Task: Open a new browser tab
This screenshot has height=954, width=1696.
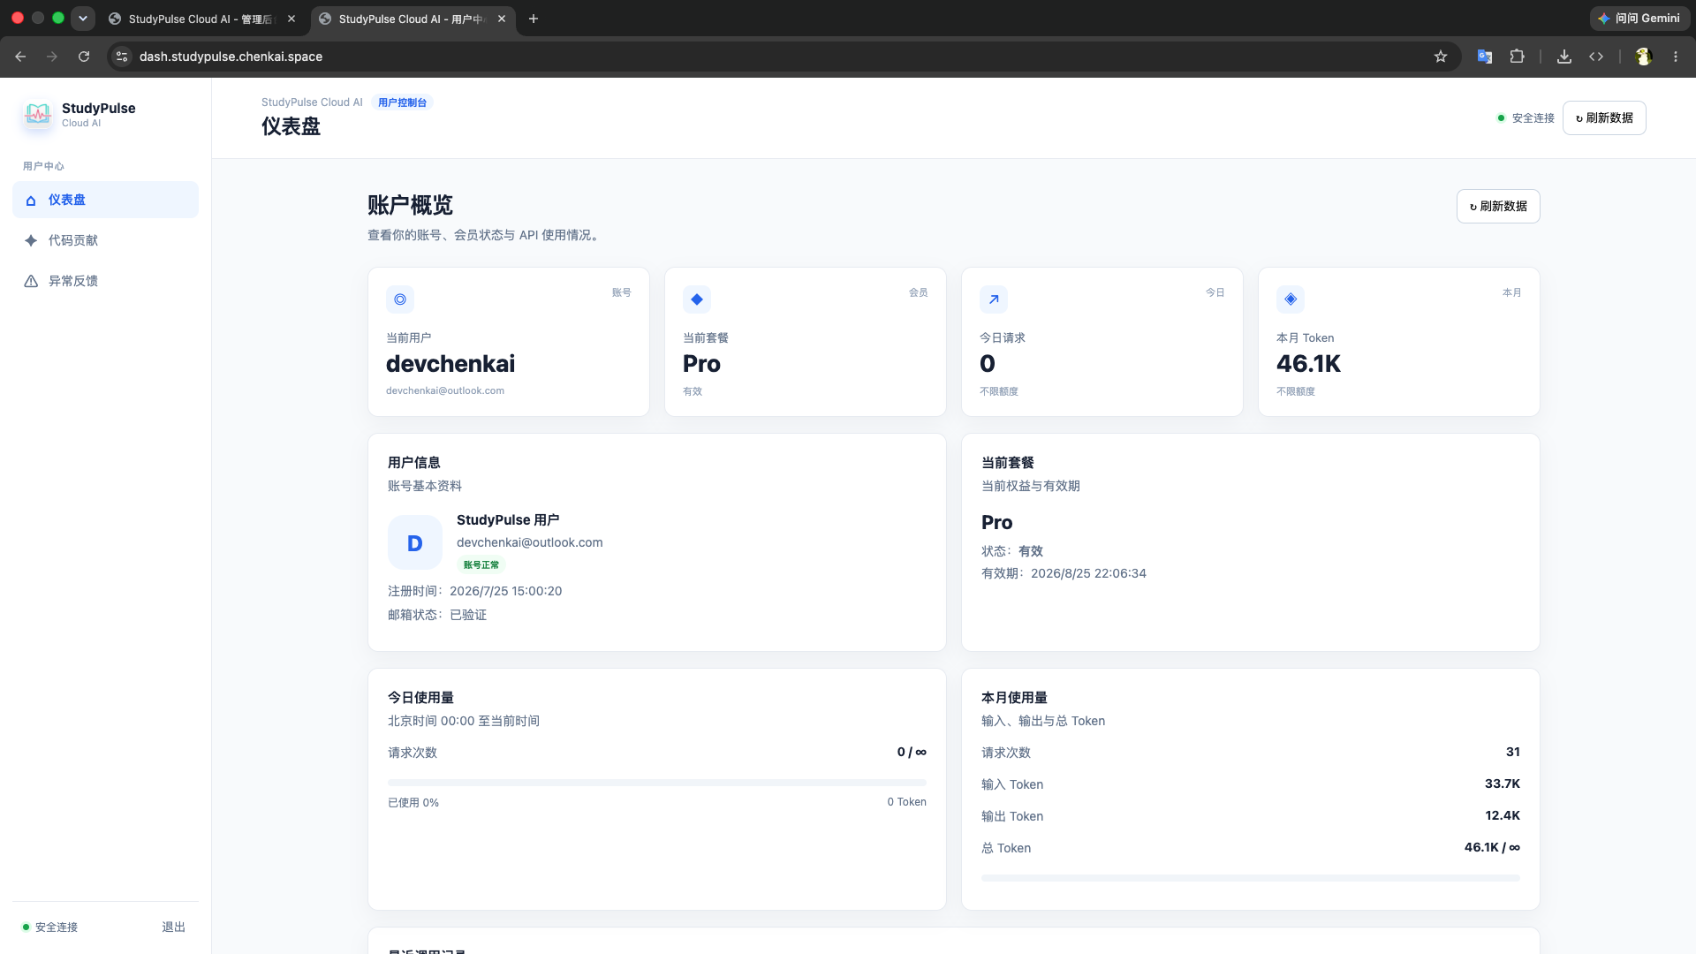Action: pyautogui.click(x=534, y=19)
